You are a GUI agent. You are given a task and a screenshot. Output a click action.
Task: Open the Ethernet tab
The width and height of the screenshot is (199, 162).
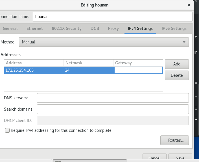coord(35,29)
